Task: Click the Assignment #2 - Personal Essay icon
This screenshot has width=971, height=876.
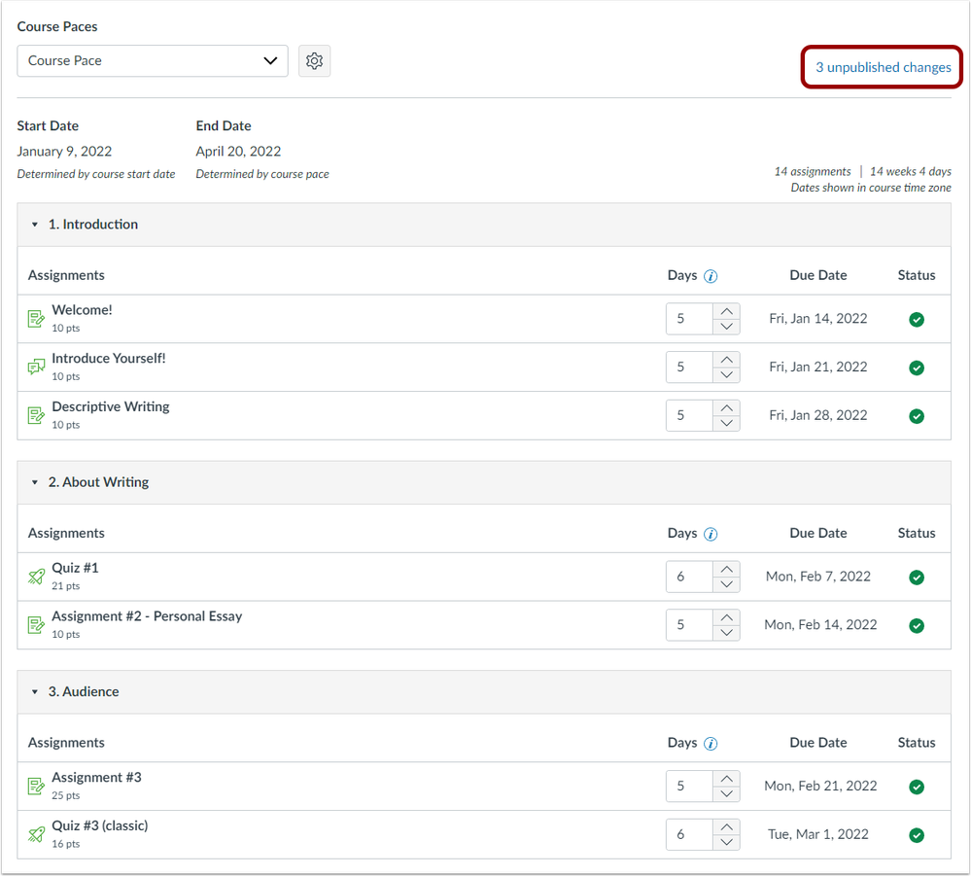Action: [36, 624]
